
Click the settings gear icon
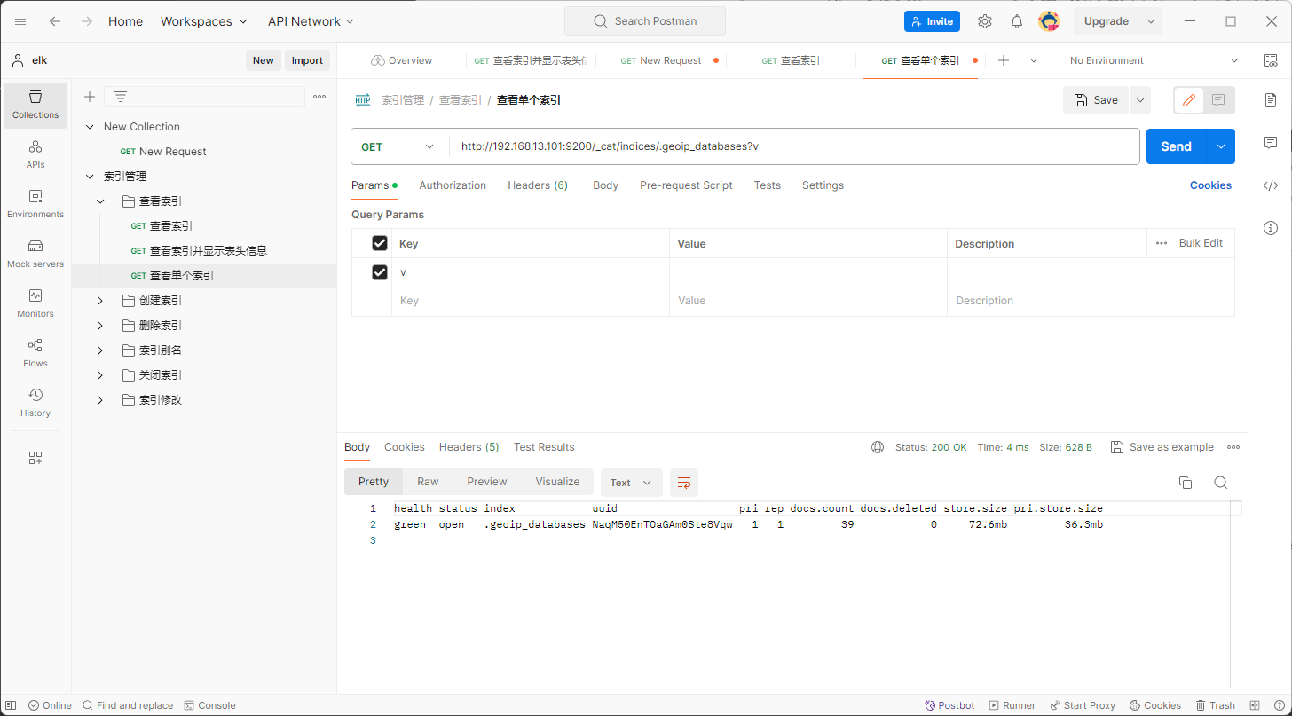(984, 21)
